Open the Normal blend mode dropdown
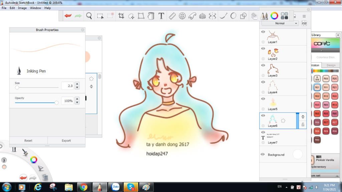The width and height of the screenshot is (342, 192). coord(280,23)
